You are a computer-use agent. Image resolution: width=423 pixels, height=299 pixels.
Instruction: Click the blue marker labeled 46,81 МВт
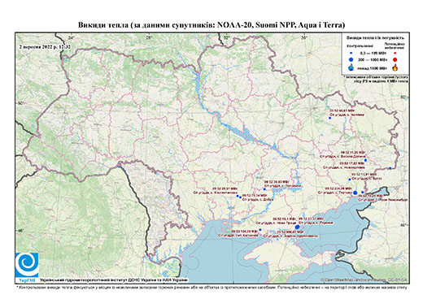coord(329,118)
